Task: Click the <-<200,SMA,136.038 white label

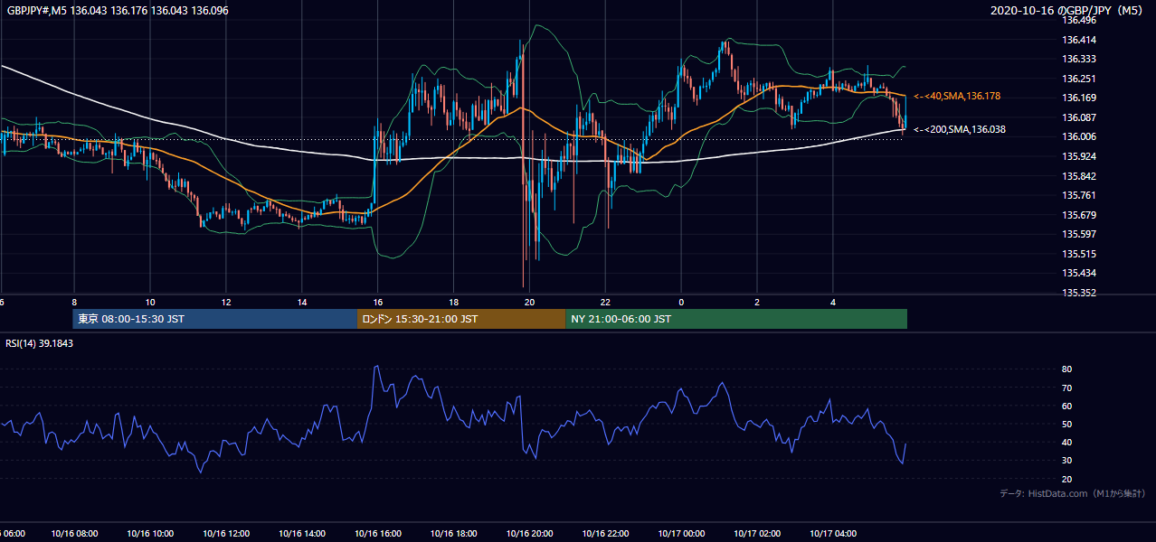Action: pyautogui.click(x=960, y=129)
